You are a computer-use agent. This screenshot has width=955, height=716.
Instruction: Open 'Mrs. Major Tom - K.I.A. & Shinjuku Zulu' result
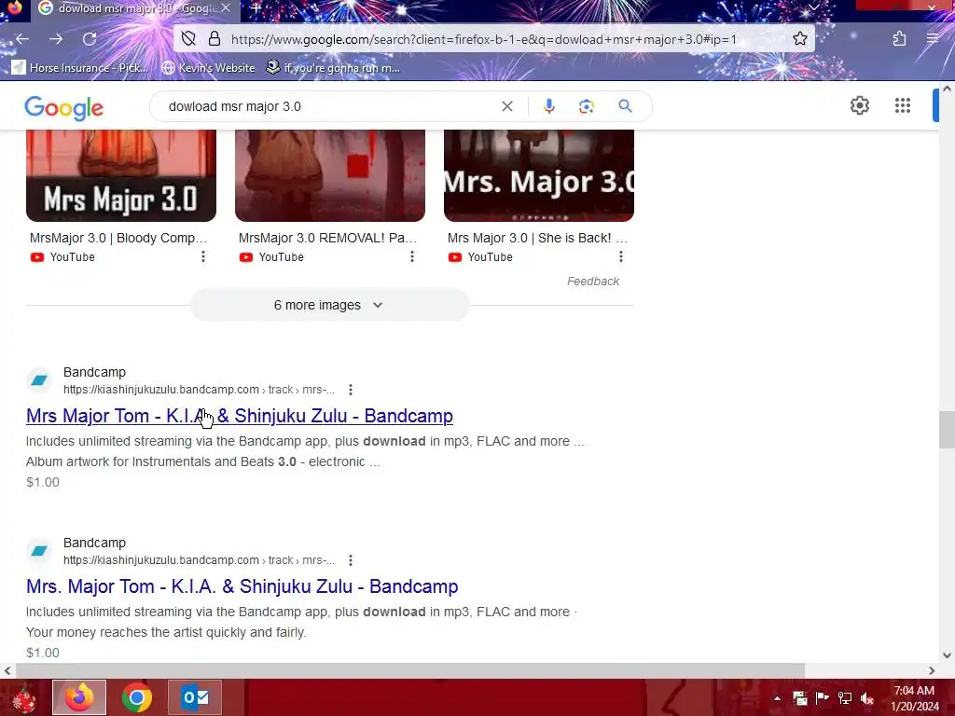242,586
